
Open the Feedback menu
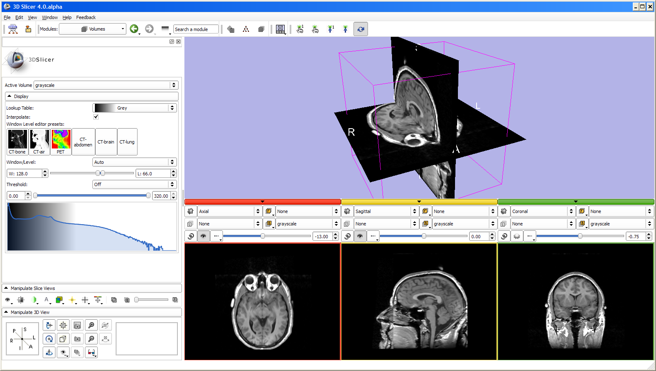[x=86, y=17]
